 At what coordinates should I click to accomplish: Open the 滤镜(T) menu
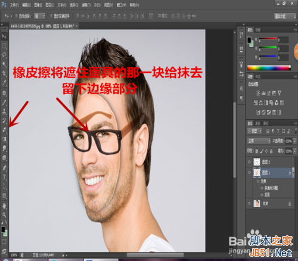pyautogui.click(x=86, y=5)
